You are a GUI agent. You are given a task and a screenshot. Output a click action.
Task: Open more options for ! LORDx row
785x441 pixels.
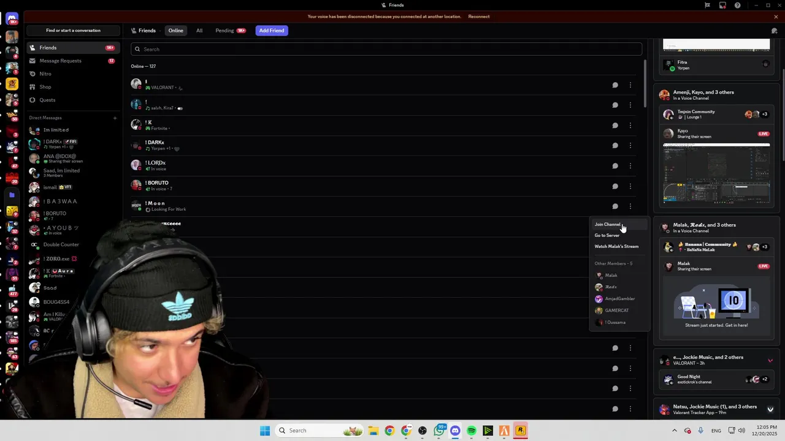[630, 166]
